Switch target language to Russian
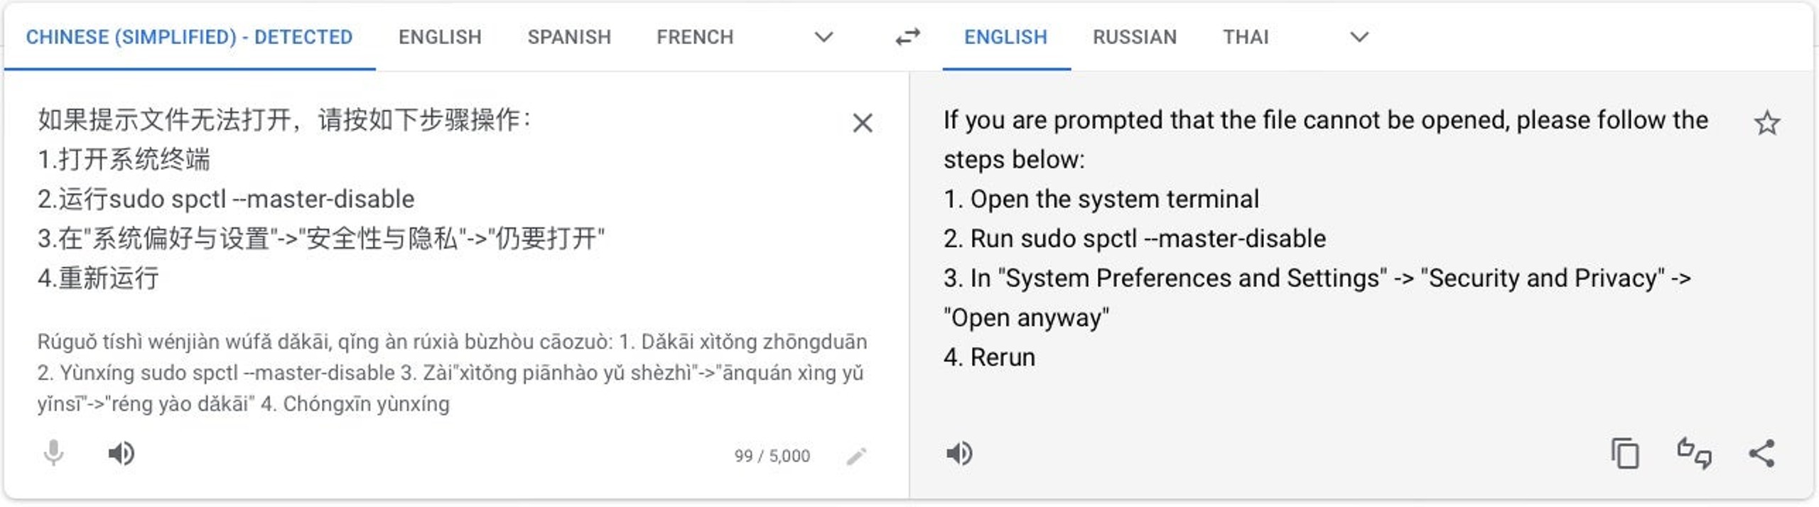The width and height of the screenshot is (1819, 507). pos(1135,37)
